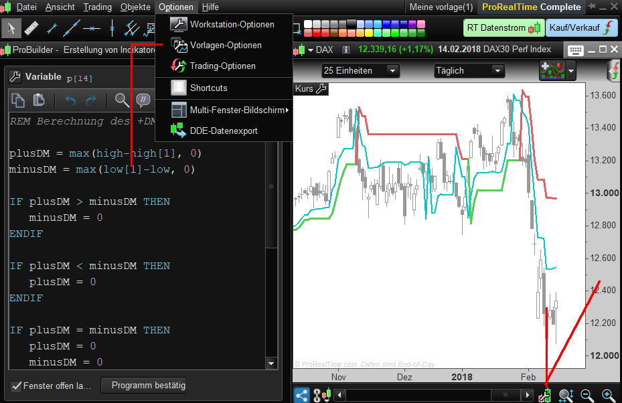Click code editor scroll-down arrow
Image resolution: width=622 pixels, height=403 pixels.
point(271,363)
